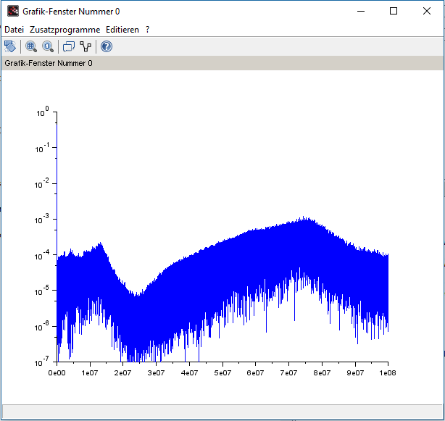
Task: Open Scilab help icon in toolbar
Action: (107, 46)
